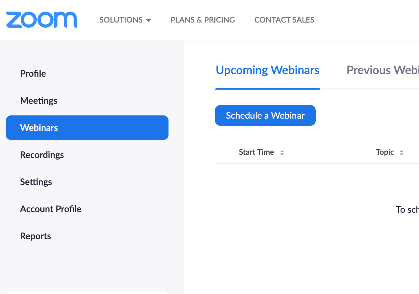Switch to the Upcoming Webinars tab
This screenshot has height=294, width=419.
(x=267, y=70)
